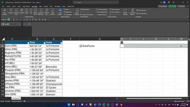Image resolution: width=190 pixels, height=107 pixels.
Task: Open the tdf_finishers sheet tab
Action: pyautogui.click(x=16, y=98)
